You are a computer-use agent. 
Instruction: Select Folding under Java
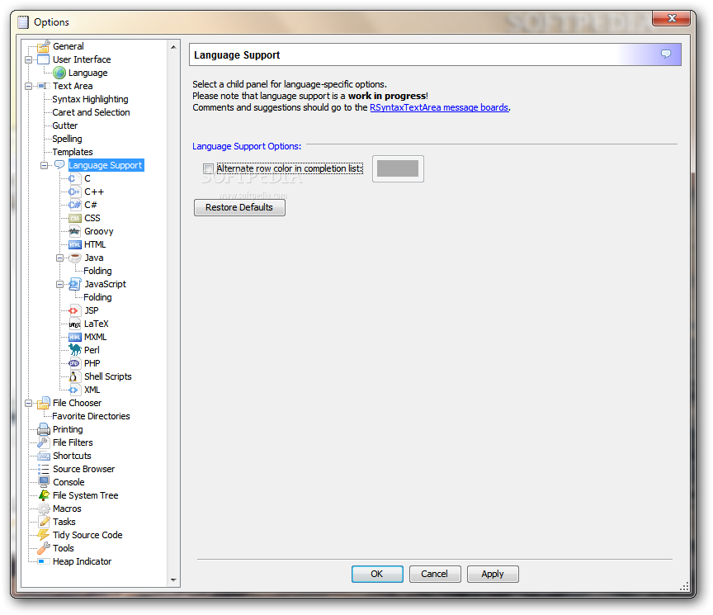(x=97, y=271)
